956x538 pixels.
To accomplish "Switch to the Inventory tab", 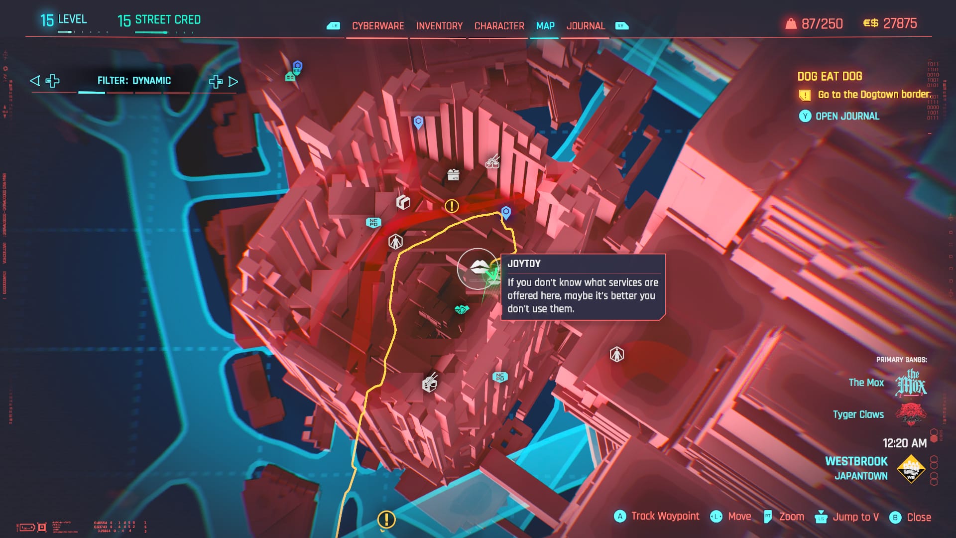I will 439,25.
